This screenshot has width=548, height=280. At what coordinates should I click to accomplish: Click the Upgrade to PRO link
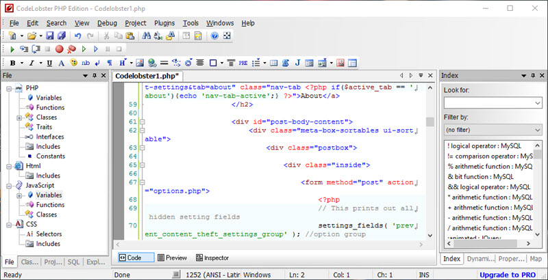508,275
